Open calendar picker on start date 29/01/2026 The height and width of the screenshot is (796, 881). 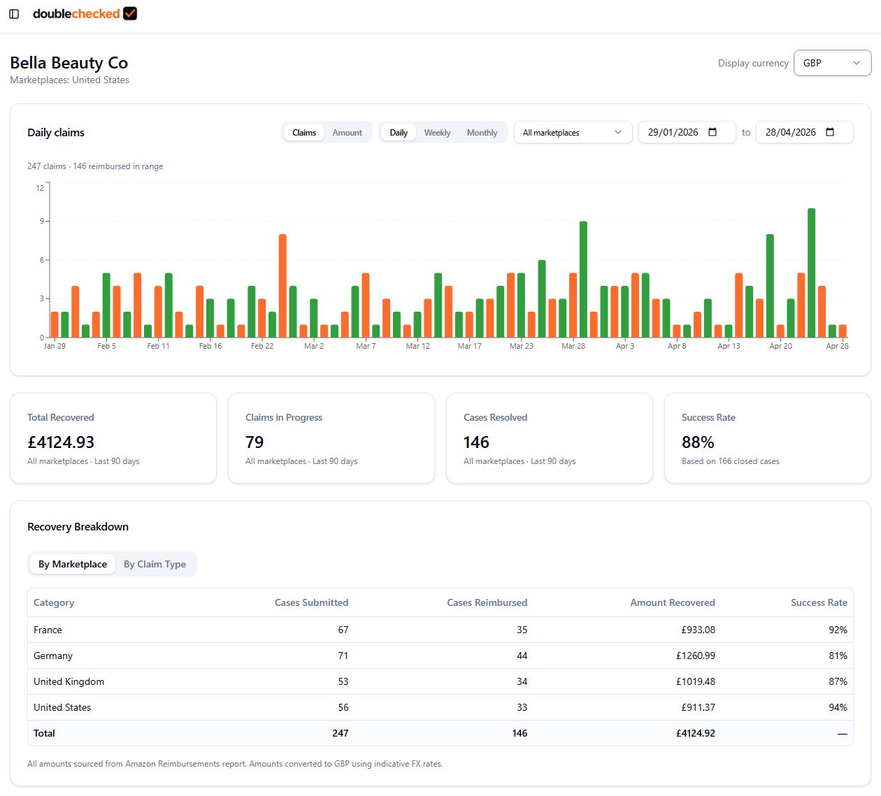(x=712, y=132)
